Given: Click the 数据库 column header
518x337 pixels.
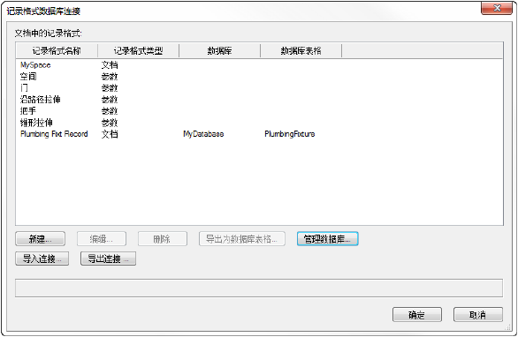Looking at the screenshot, I should coord(220,51).
